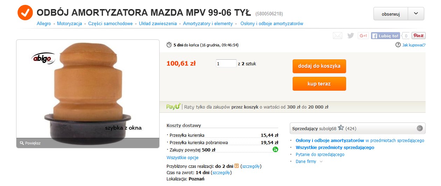
Task: Share the listing via Twitter bird icon
Action: [x=350, y=36]
